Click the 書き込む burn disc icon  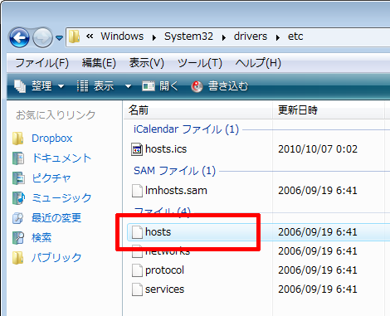click(x=197, y=86)
